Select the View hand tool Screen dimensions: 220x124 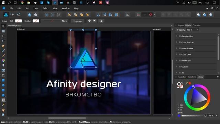pos(3,110)
